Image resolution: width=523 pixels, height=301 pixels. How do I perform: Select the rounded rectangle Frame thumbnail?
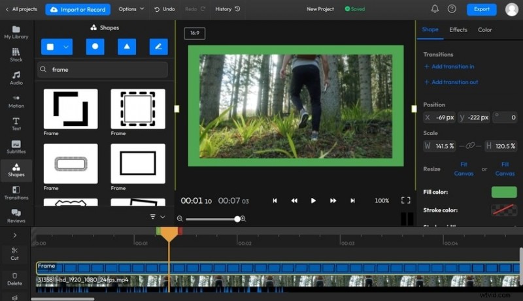click(71, 163)
